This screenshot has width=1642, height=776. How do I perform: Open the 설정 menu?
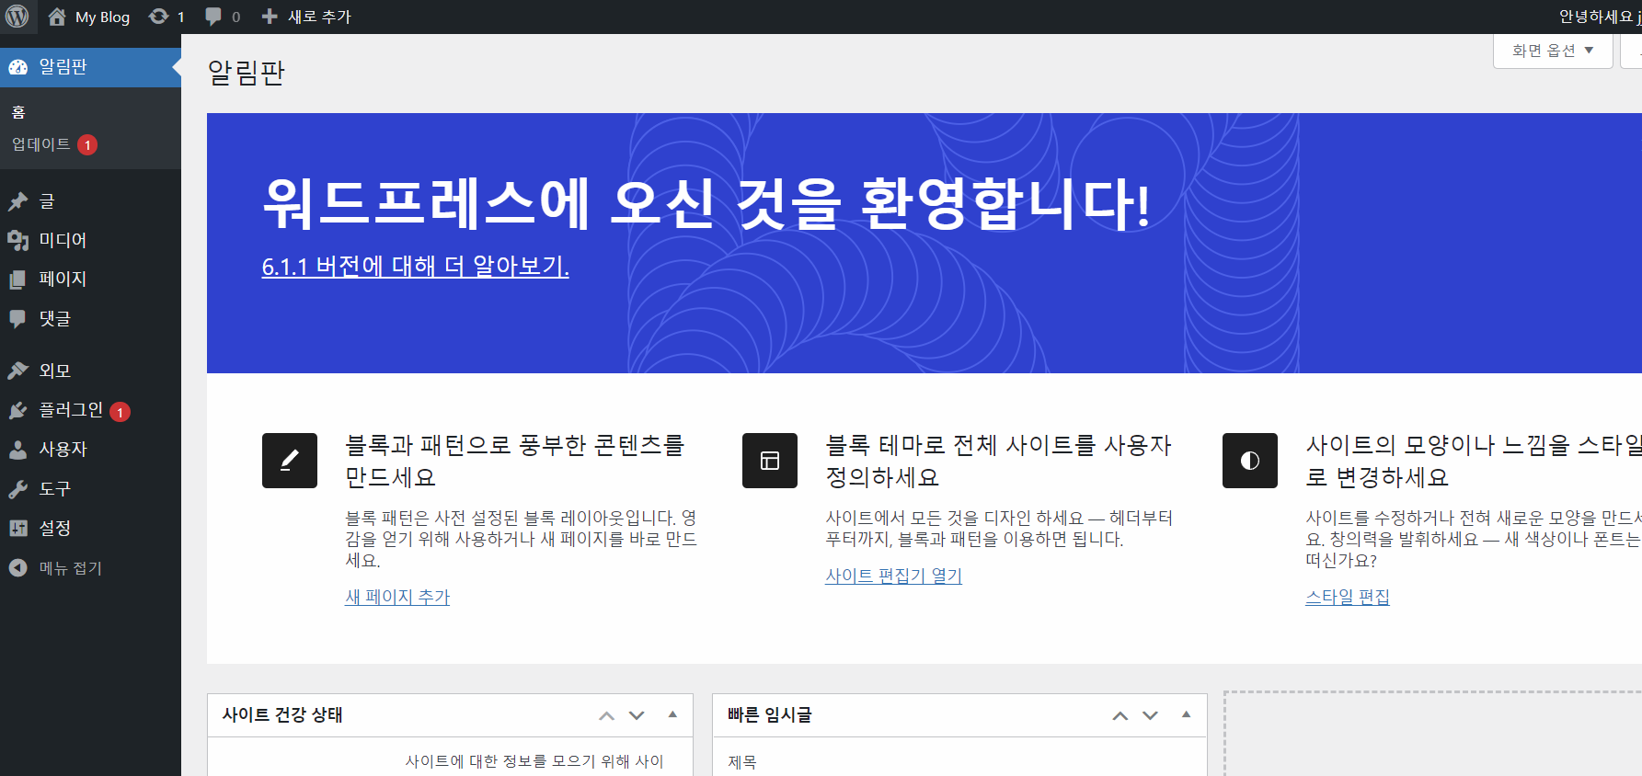point(90,529)
